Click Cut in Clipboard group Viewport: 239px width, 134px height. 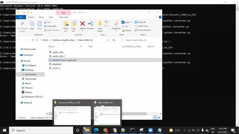point(47,22)
